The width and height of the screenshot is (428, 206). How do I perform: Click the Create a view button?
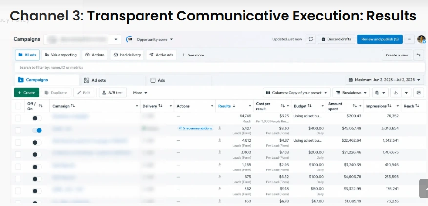point(397,55)
